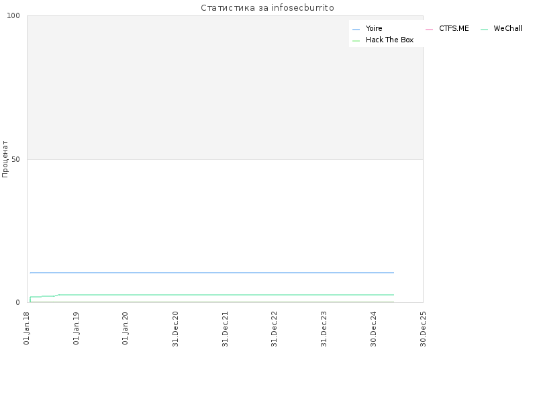This screenshot has width=537, height=403.
Task: Click the Hack The Box legend label
Action: click(389, 40)
